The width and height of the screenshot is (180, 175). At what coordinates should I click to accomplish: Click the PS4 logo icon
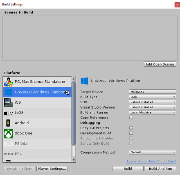tap(8, 154)
